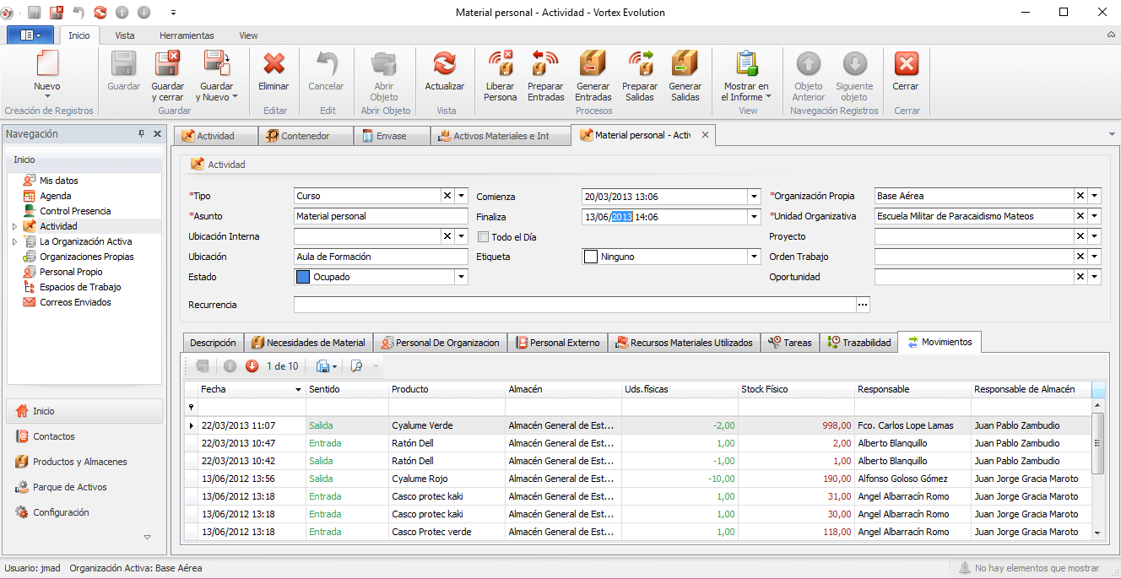
Task: Select Personal Propio in navigation tree
Action: pos(71,272)
